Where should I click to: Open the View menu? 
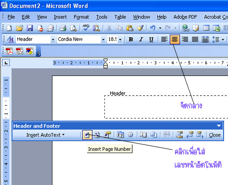[42, 17]
